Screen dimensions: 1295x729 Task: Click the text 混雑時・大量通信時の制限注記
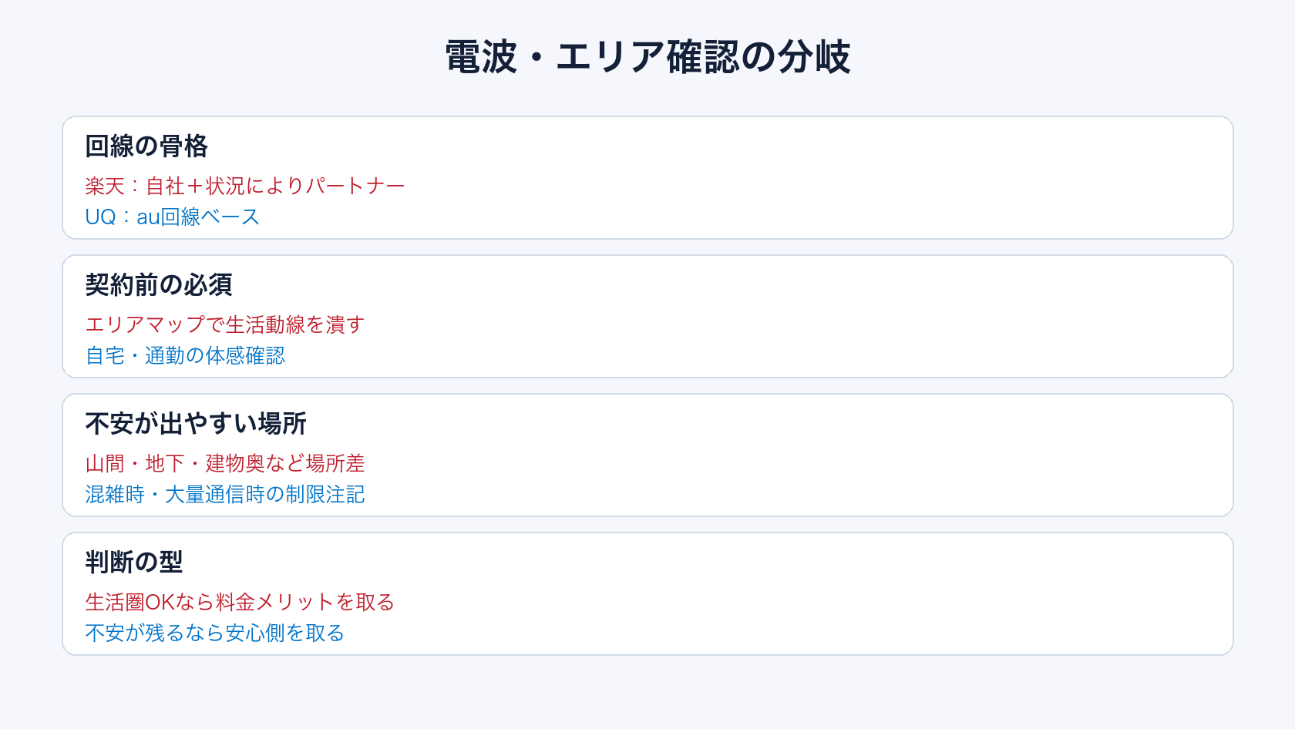point(225,494)
